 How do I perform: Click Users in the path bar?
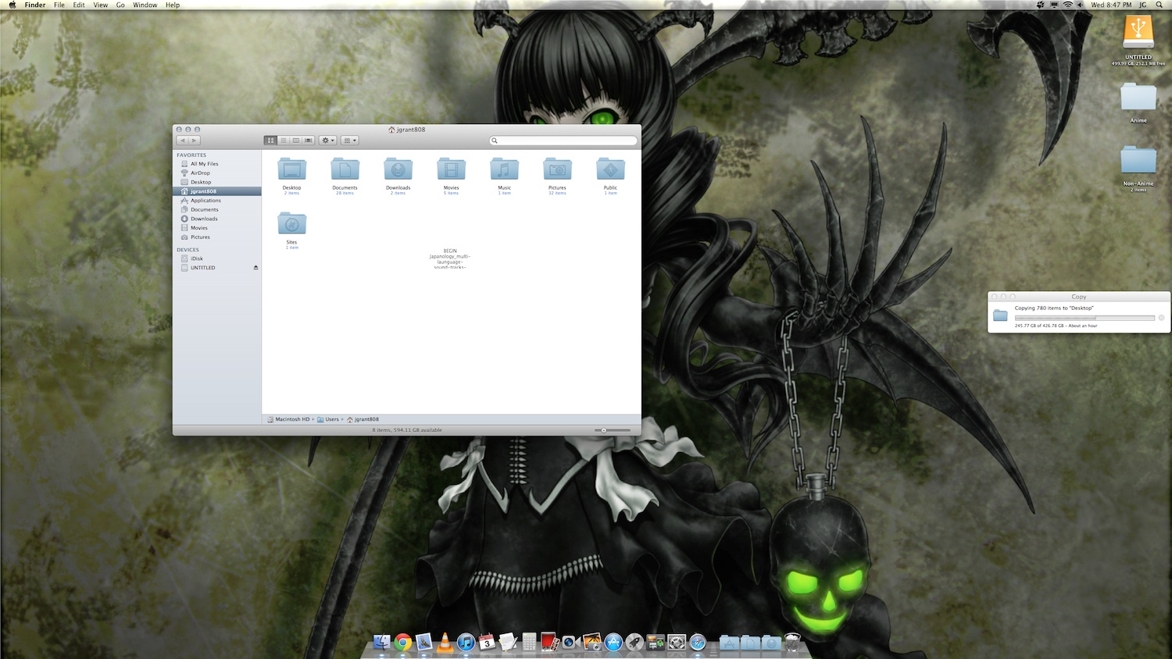tap(328, 419)
